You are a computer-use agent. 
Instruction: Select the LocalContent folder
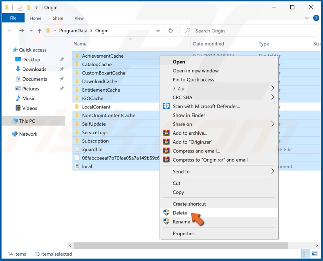pos(96,107)
